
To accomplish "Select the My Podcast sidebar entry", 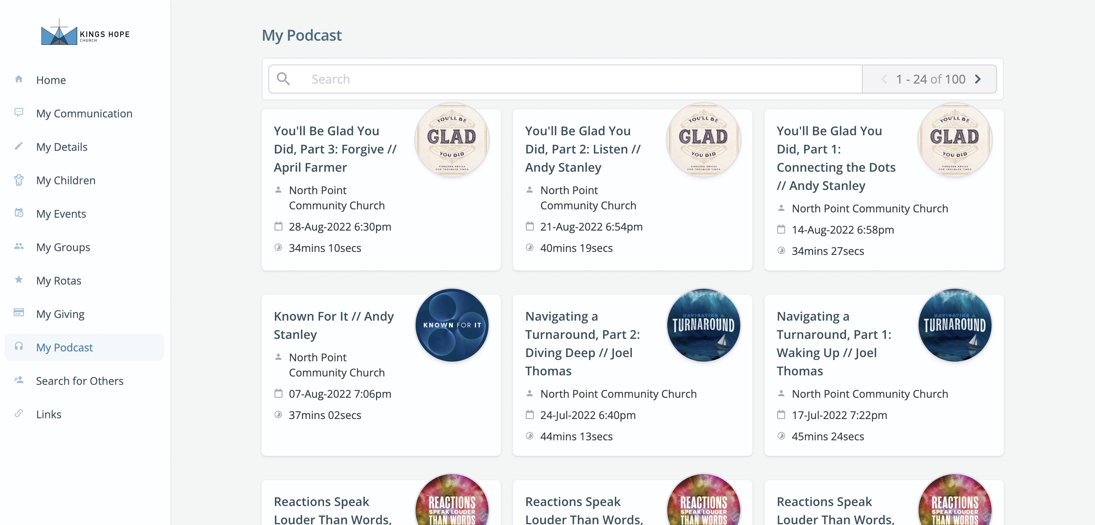I will coord(64,348).
